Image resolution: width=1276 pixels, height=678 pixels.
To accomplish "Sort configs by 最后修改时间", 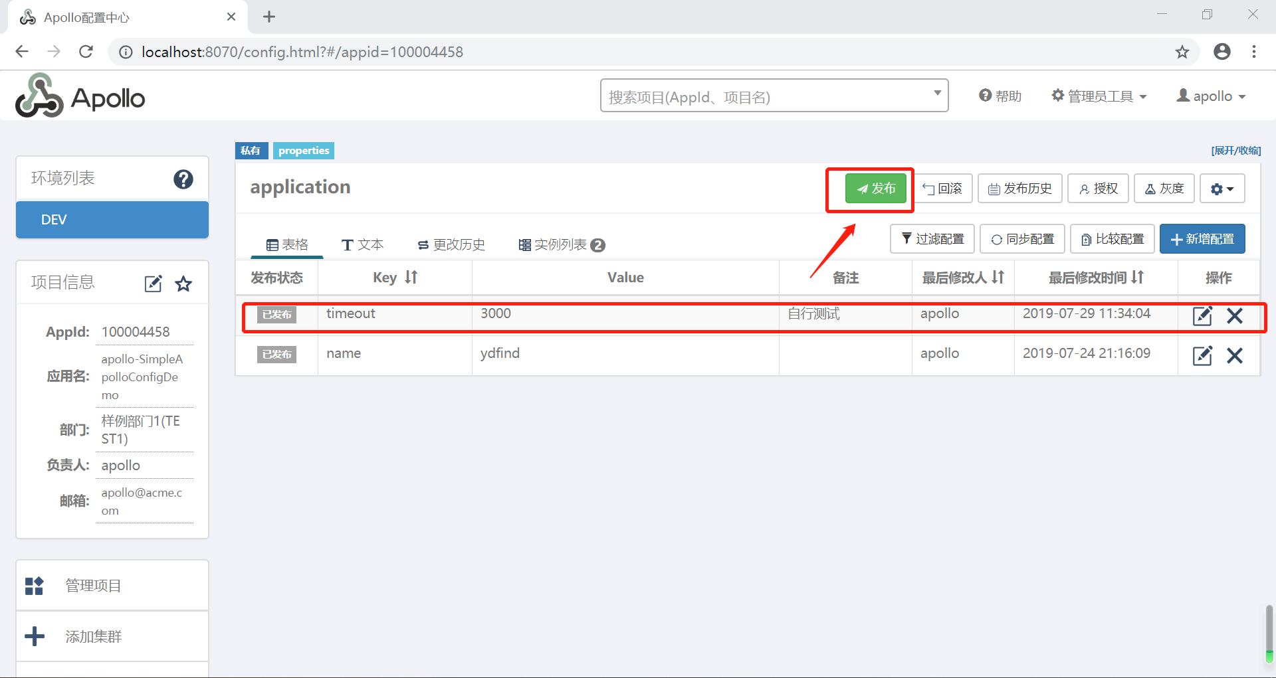I will [x=1095, y=277].
